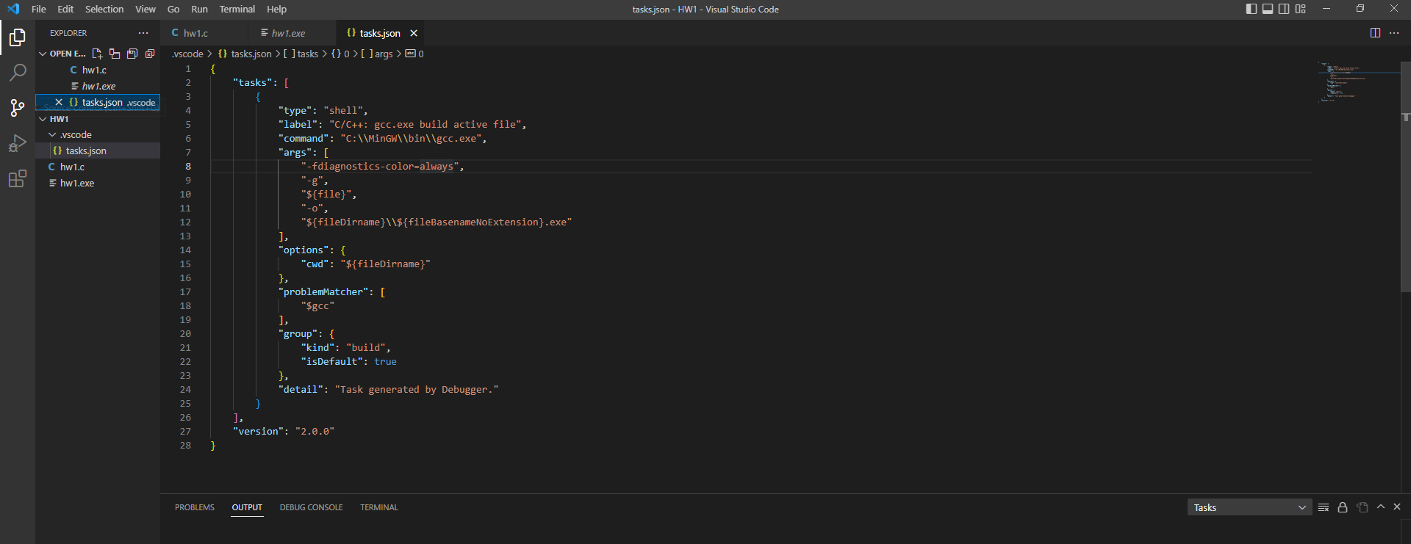Open the Search view in activity bar

click(x=18, y=72)
